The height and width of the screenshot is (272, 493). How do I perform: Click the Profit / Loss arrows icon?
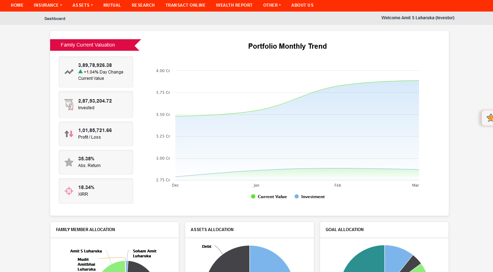(x=69, y=134)
